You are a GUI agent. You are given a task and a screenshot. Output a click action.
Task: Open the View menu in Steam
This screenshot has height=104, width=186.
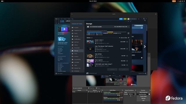coord(62,19)
